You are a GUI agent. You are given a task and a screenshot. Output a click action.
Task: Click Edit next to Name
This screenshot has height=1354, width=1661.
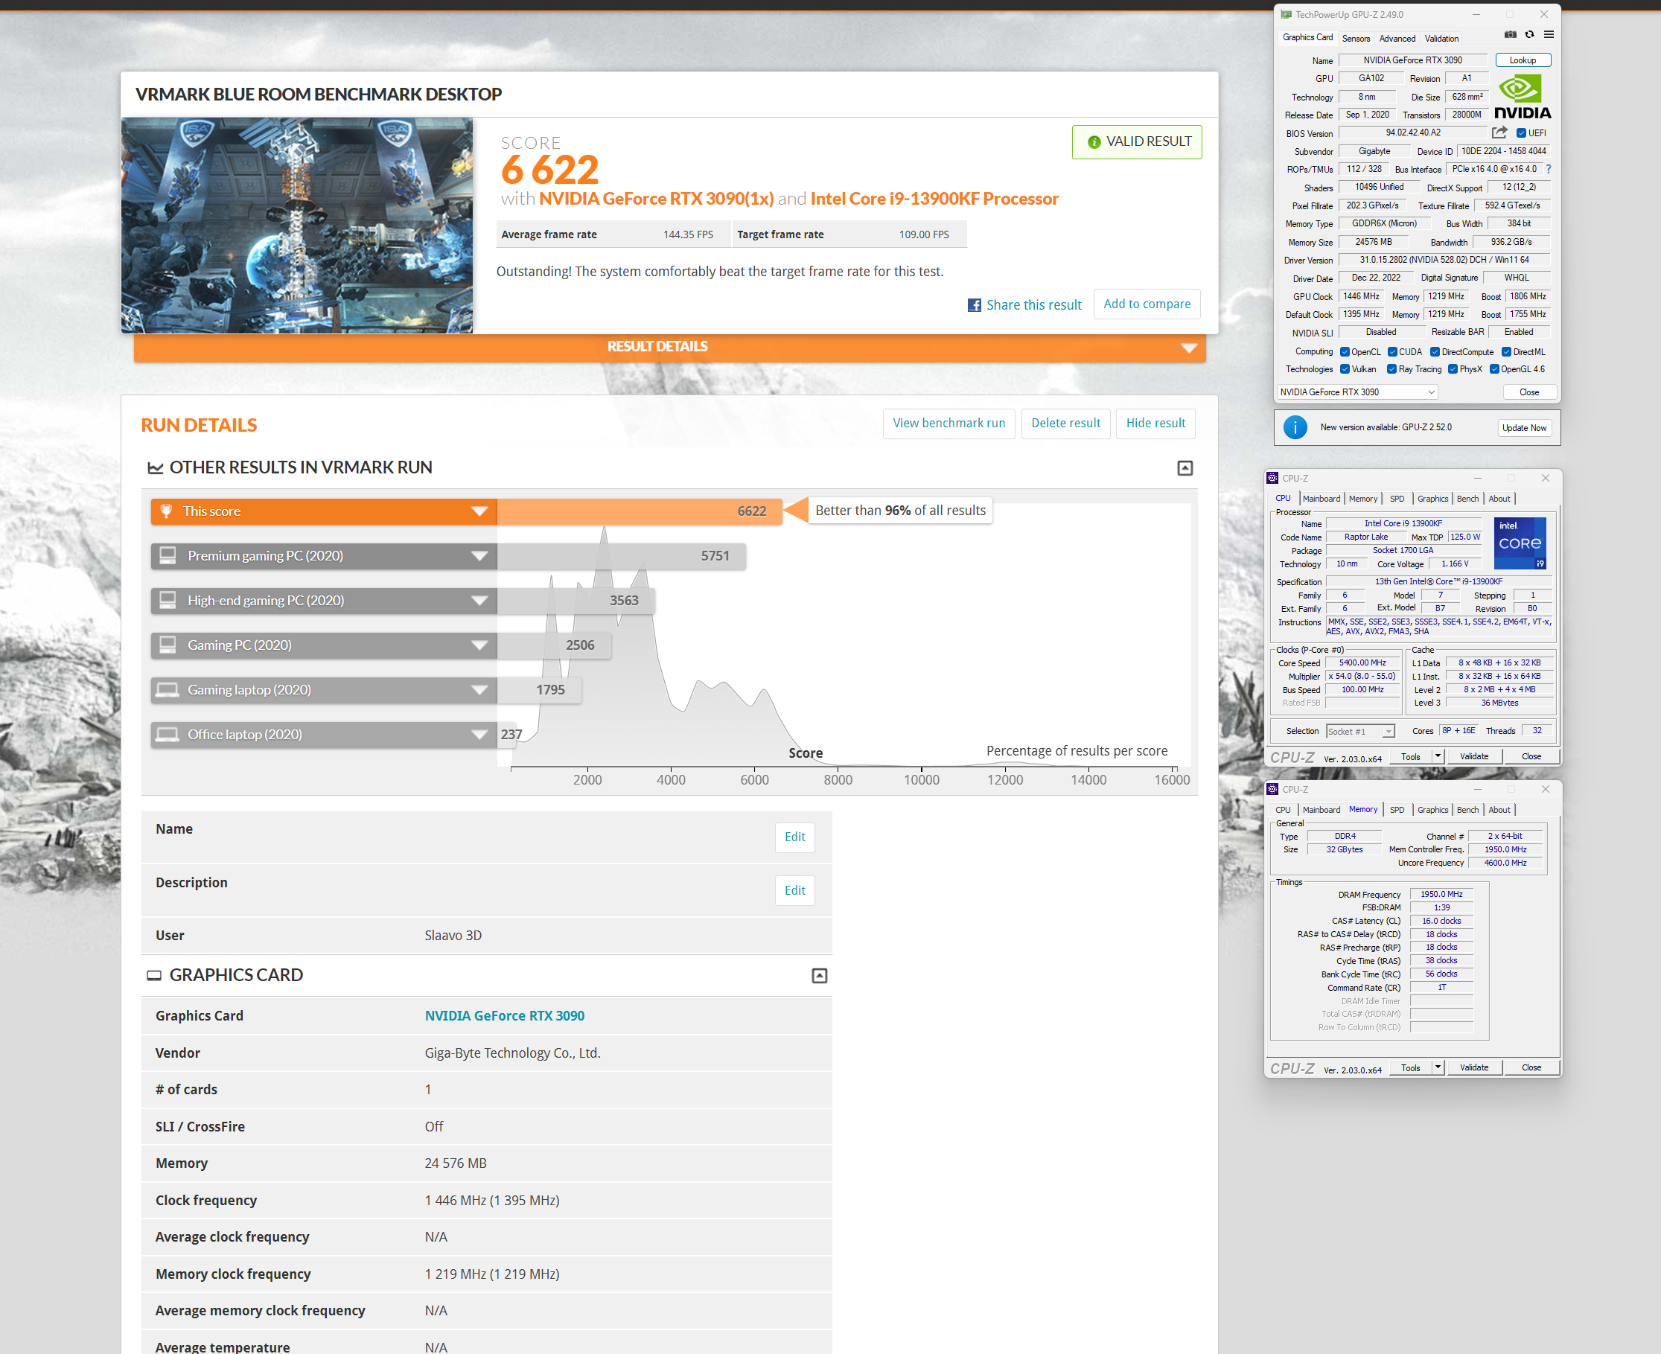(x=795, y=837)
